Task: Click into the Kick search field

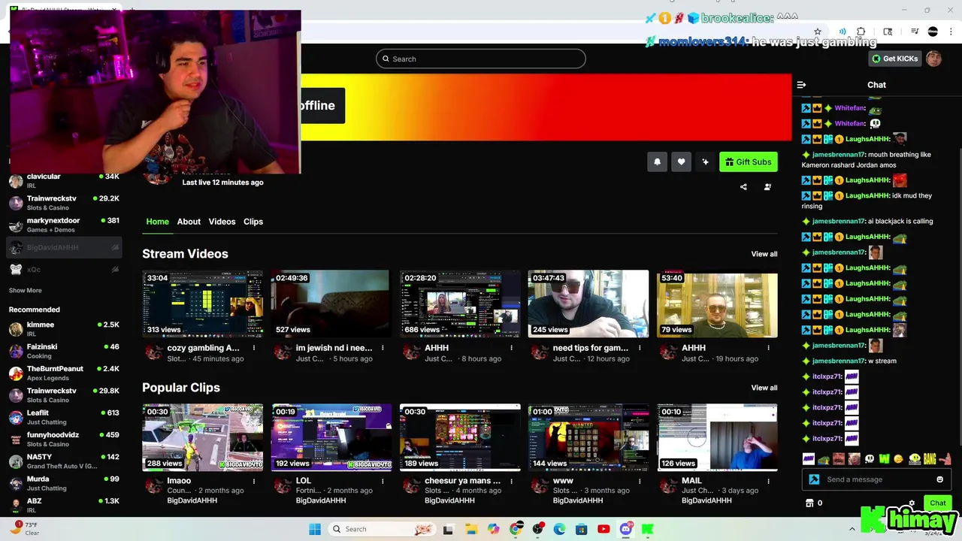Action: click(481, 59)
